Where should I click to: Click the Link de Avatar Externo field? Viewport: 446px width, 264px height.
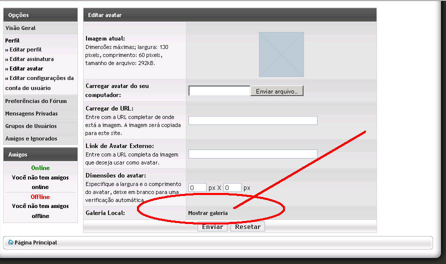252,154
